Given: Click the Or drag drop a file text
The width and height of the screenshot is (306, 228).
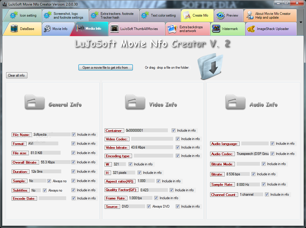Looking at the screenshot, I should [x=167, y=68].
